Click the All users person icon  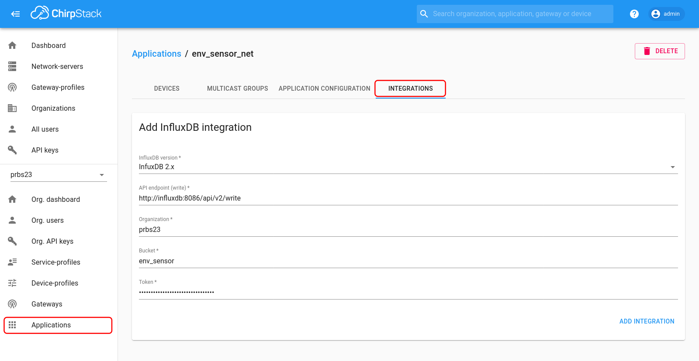pos(12,129)
